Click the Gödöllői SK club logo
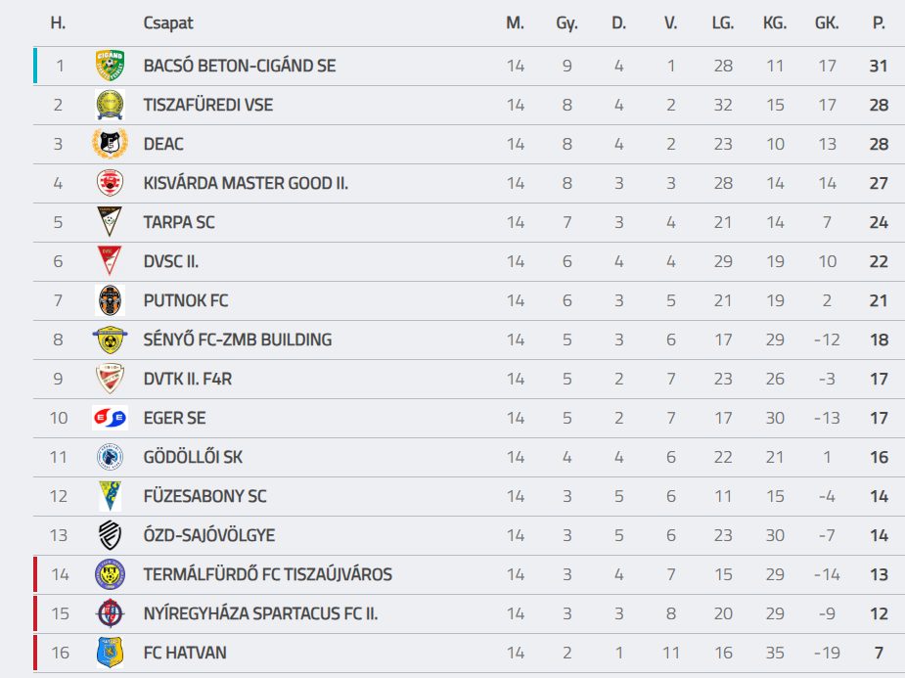Viewport: 905px width, 678px height. [110, 457]
